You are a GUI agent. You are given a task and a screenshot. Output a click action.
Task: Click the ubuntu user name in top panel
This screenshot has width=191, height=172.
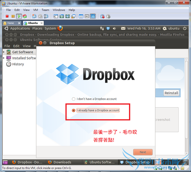[x=174, y=28]
